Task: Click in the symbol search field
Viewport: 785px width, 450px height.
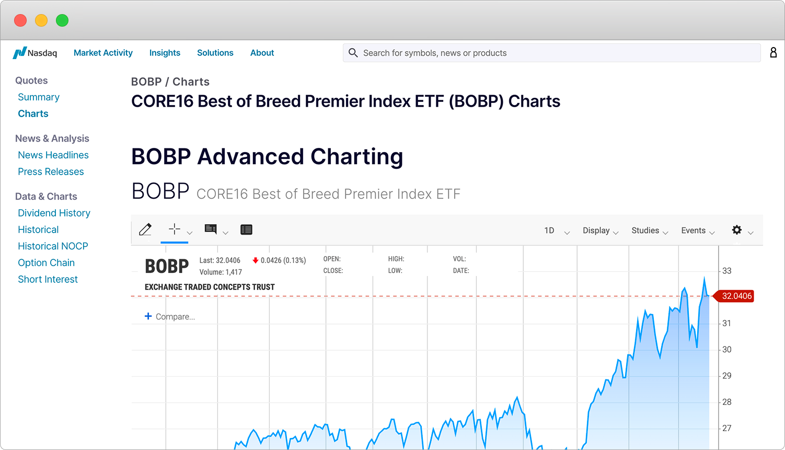Action: 551,53
